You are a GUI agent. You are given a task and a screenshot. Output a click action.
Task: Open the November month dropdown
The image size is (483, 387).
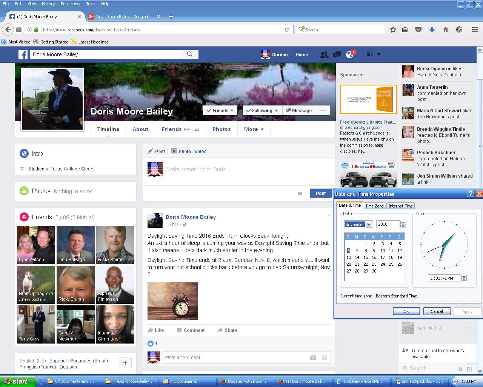369,224
